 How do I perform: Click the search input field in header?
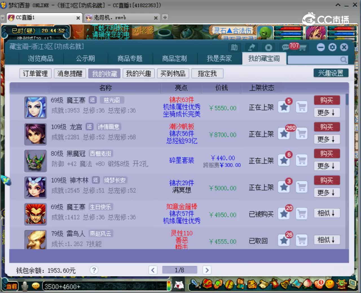click(x=314, y=60)
